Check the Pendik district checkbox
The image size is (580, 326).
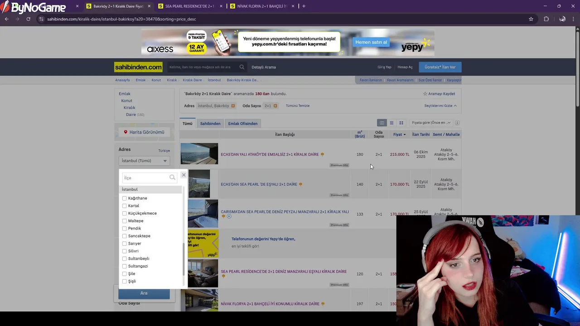click(125, 228)
